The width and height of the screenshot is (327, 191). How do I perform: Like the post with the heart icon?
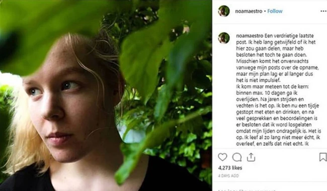tap(222, 157)
